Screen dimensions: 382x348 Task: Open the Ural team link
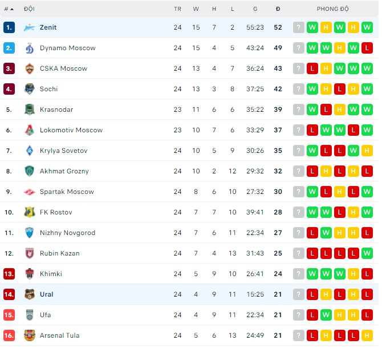(x=47, y=294)
